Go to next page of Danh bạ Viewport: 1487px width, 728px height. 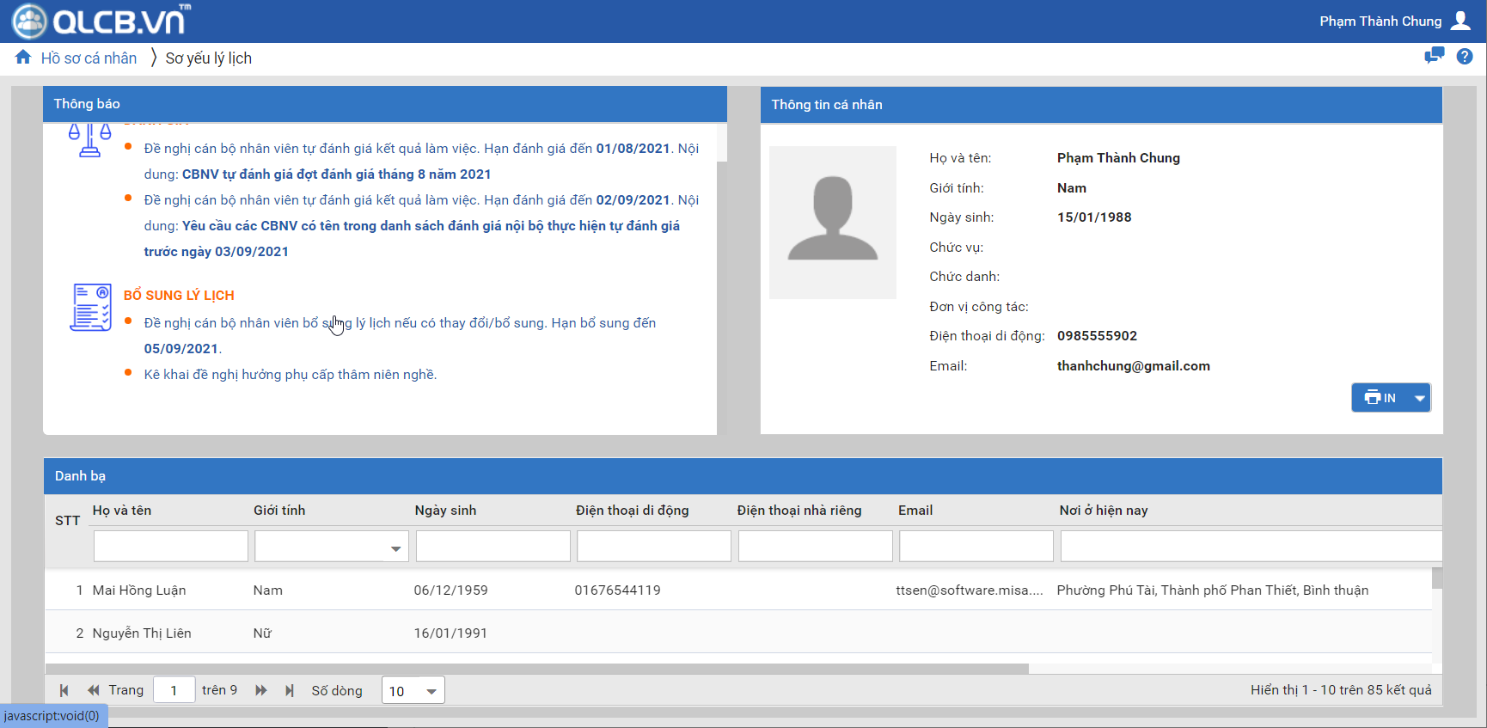261,690
